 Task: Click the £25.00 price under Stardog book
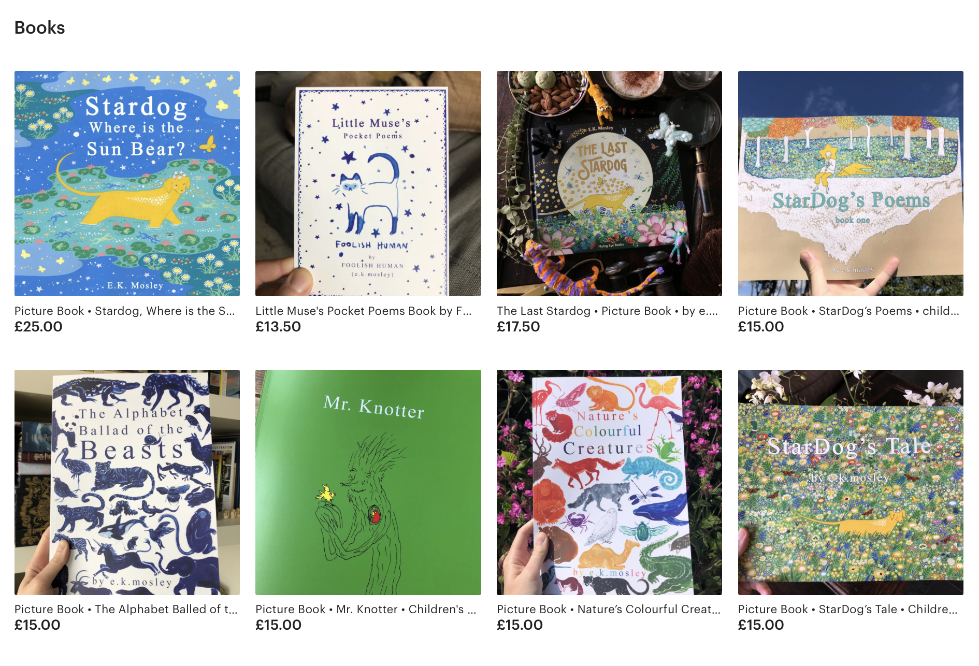38,327
